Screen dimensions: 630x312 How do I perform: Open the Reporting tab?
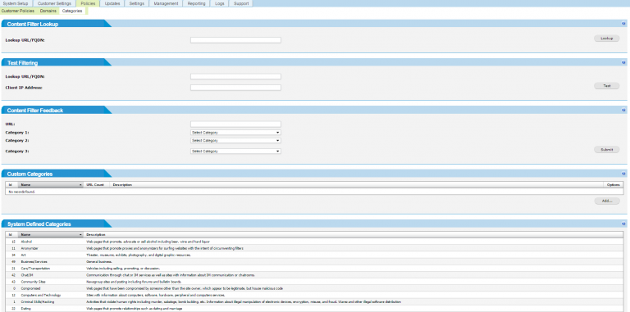(196, 3)
